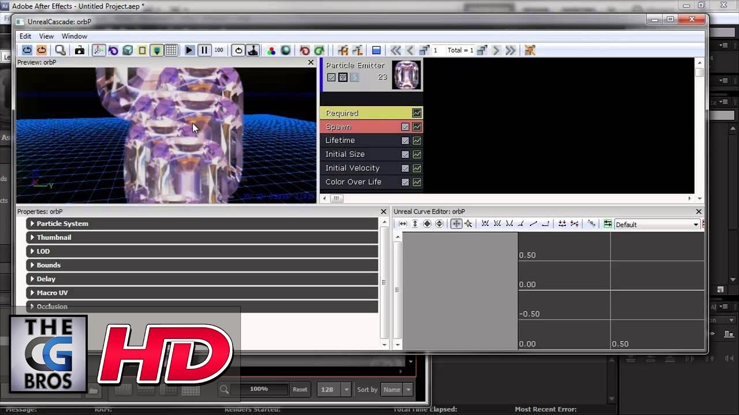Select Pan mode cross-arrows in Curve Editor
Image resolution: width=739 pixels, height=415 pixels.
pyautogui.click(x=456, y=224)
